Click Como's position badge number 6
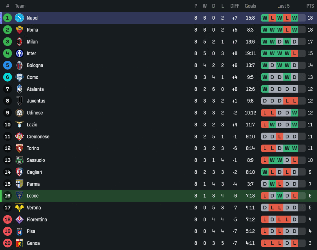This screenshot has width=317, height=250. pos(8,77)
